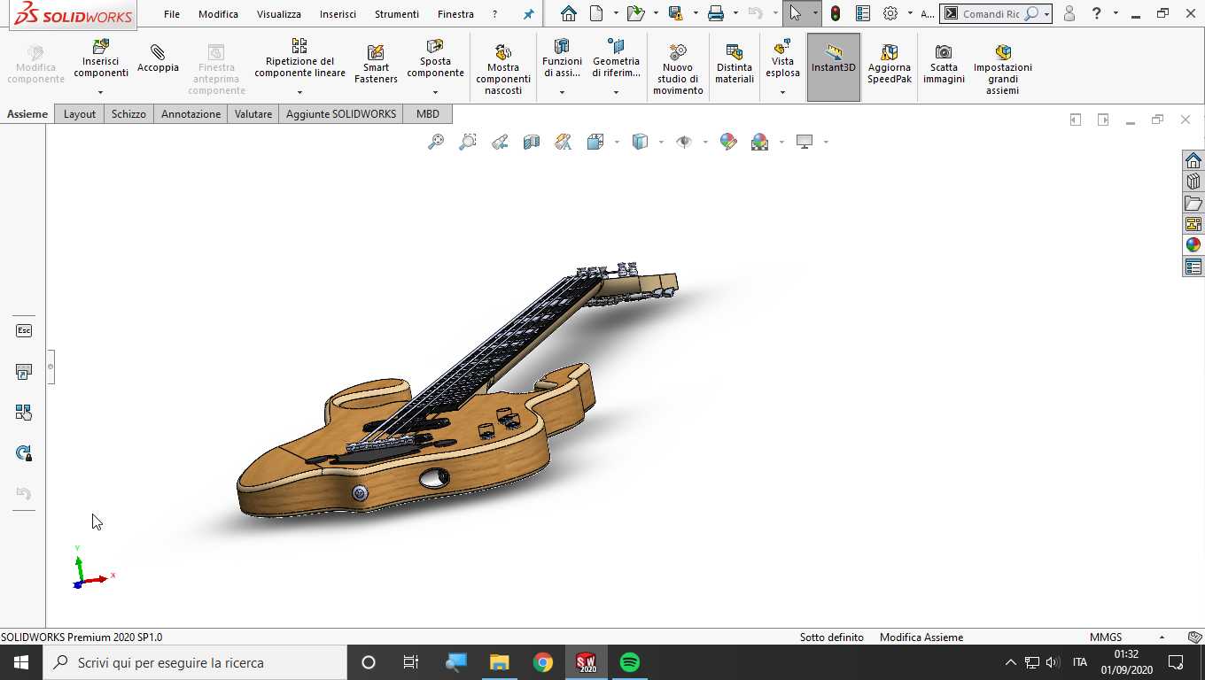Launch the Smart Fasteners tool
This screenshot has height=680, width=1205.
(x=376, y=64)
